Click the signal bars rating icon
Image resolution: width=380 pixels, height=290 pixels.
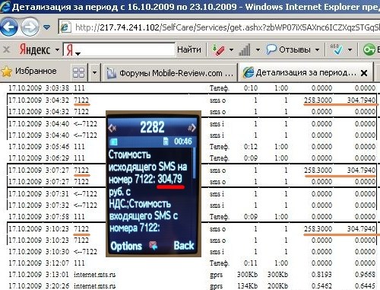245,49
